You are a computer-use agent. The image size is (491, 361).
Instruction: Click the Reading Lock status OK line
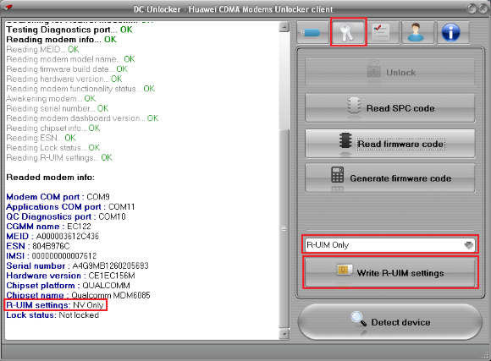point(53,147)
